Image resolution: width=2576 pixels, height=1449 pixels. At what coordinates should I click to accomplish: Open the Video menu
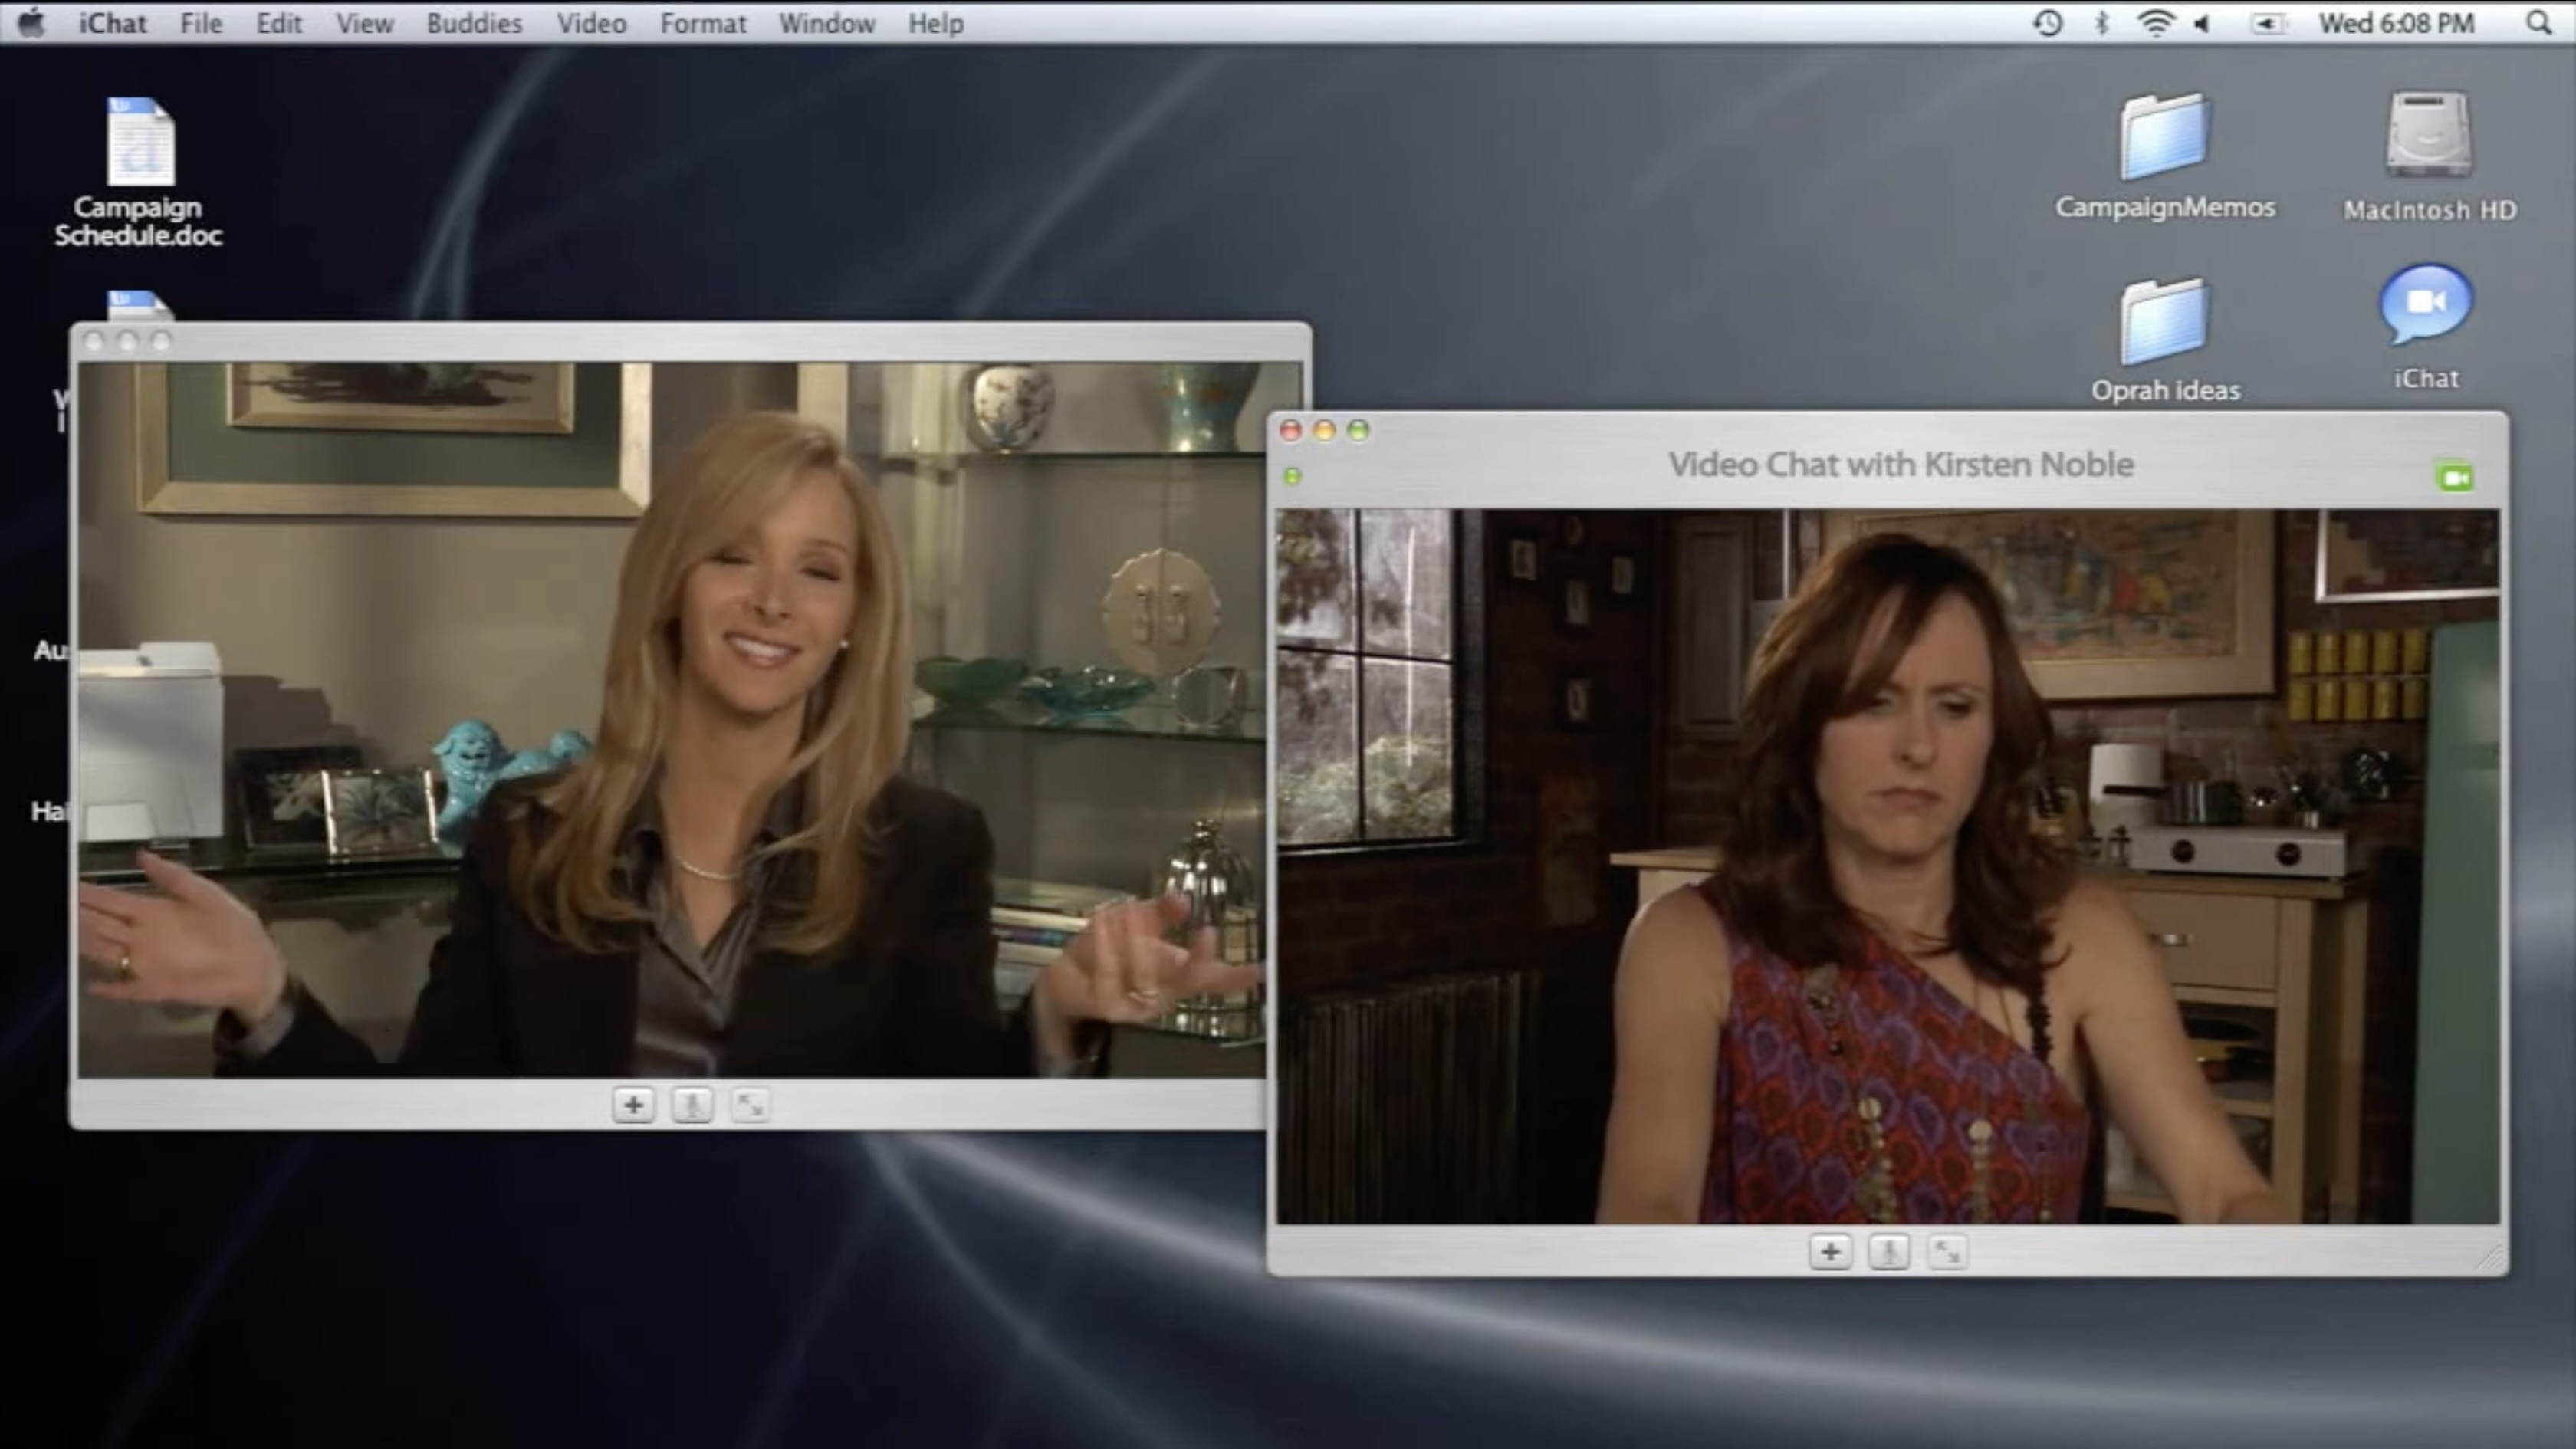(x=591, y=23)
